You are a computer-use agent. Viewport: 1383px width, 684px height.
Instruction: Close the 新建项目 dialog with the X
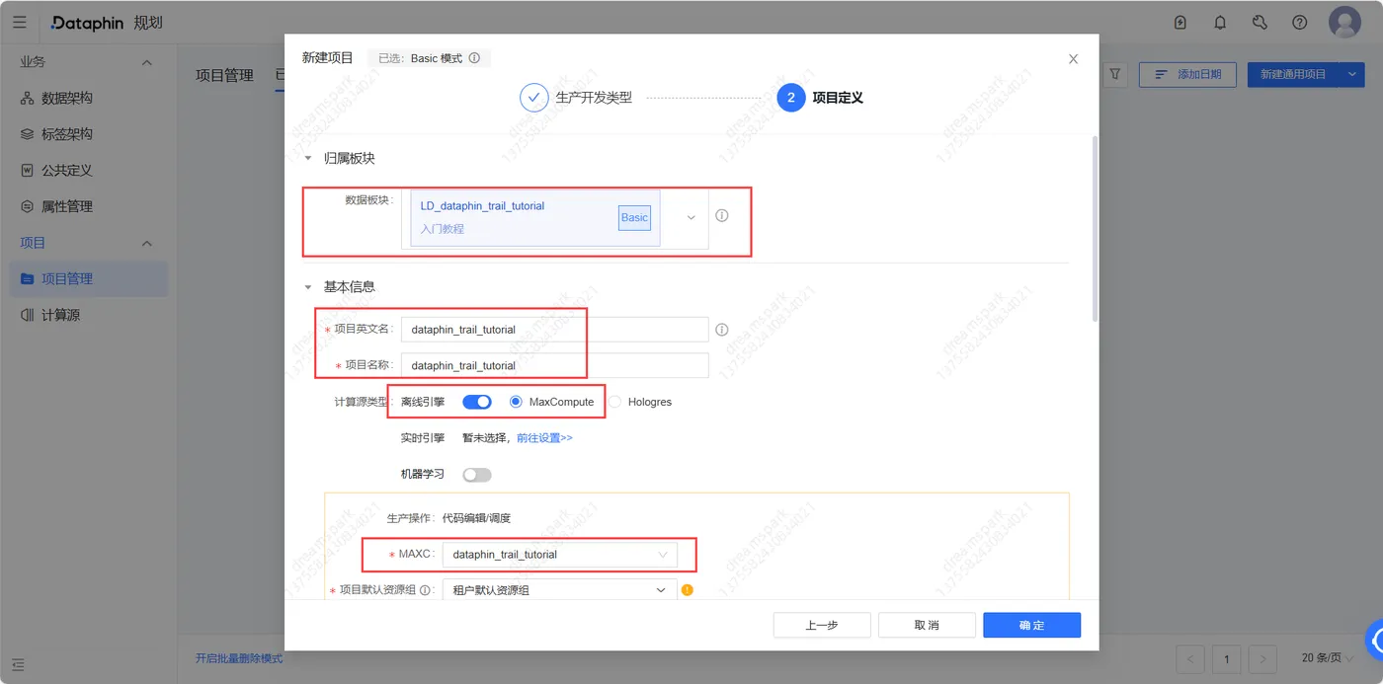coord(1074,59)
